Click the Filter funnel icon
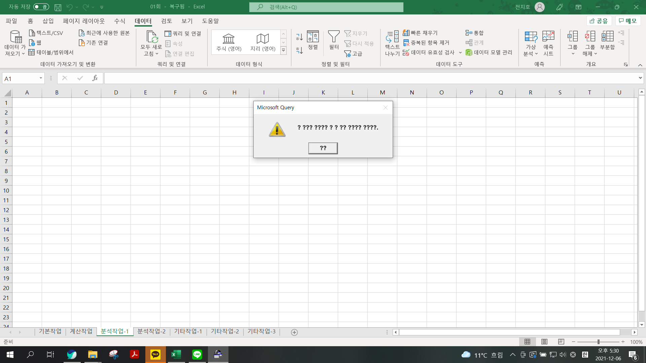646x363 pixels. tap(334, 37)
